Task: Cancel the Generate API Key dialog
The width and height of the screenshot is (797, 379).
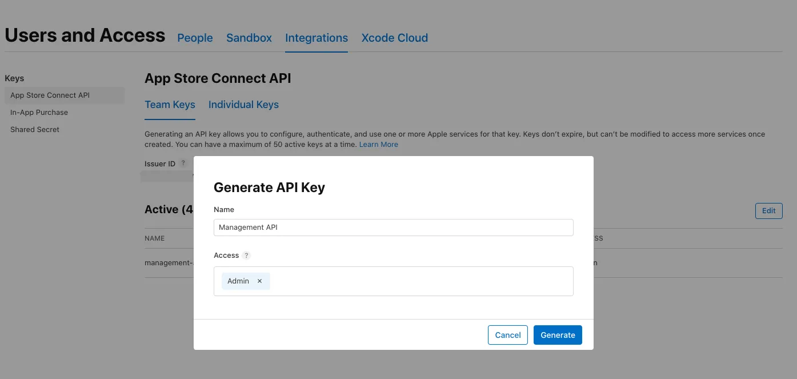Action: tap(507, 335)
